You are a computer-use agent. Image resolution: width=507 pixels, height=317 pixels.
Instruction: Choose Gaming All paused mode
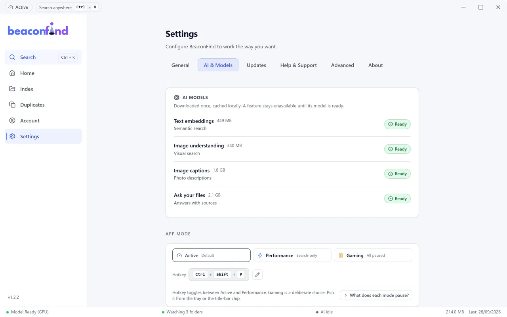pyautogui.click(x=373, y=255)
